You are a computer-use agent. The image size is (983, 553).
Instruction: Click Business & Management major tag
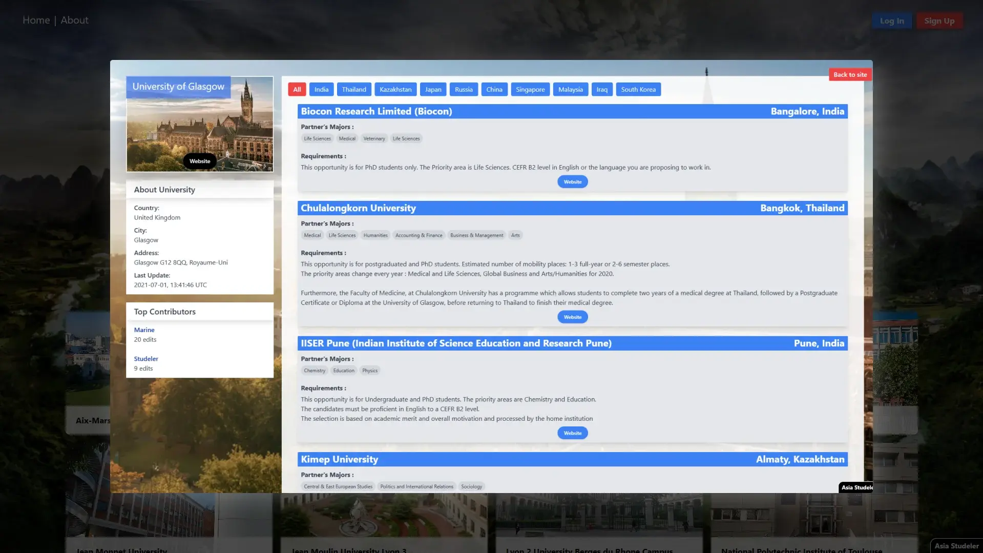[476, 235]
